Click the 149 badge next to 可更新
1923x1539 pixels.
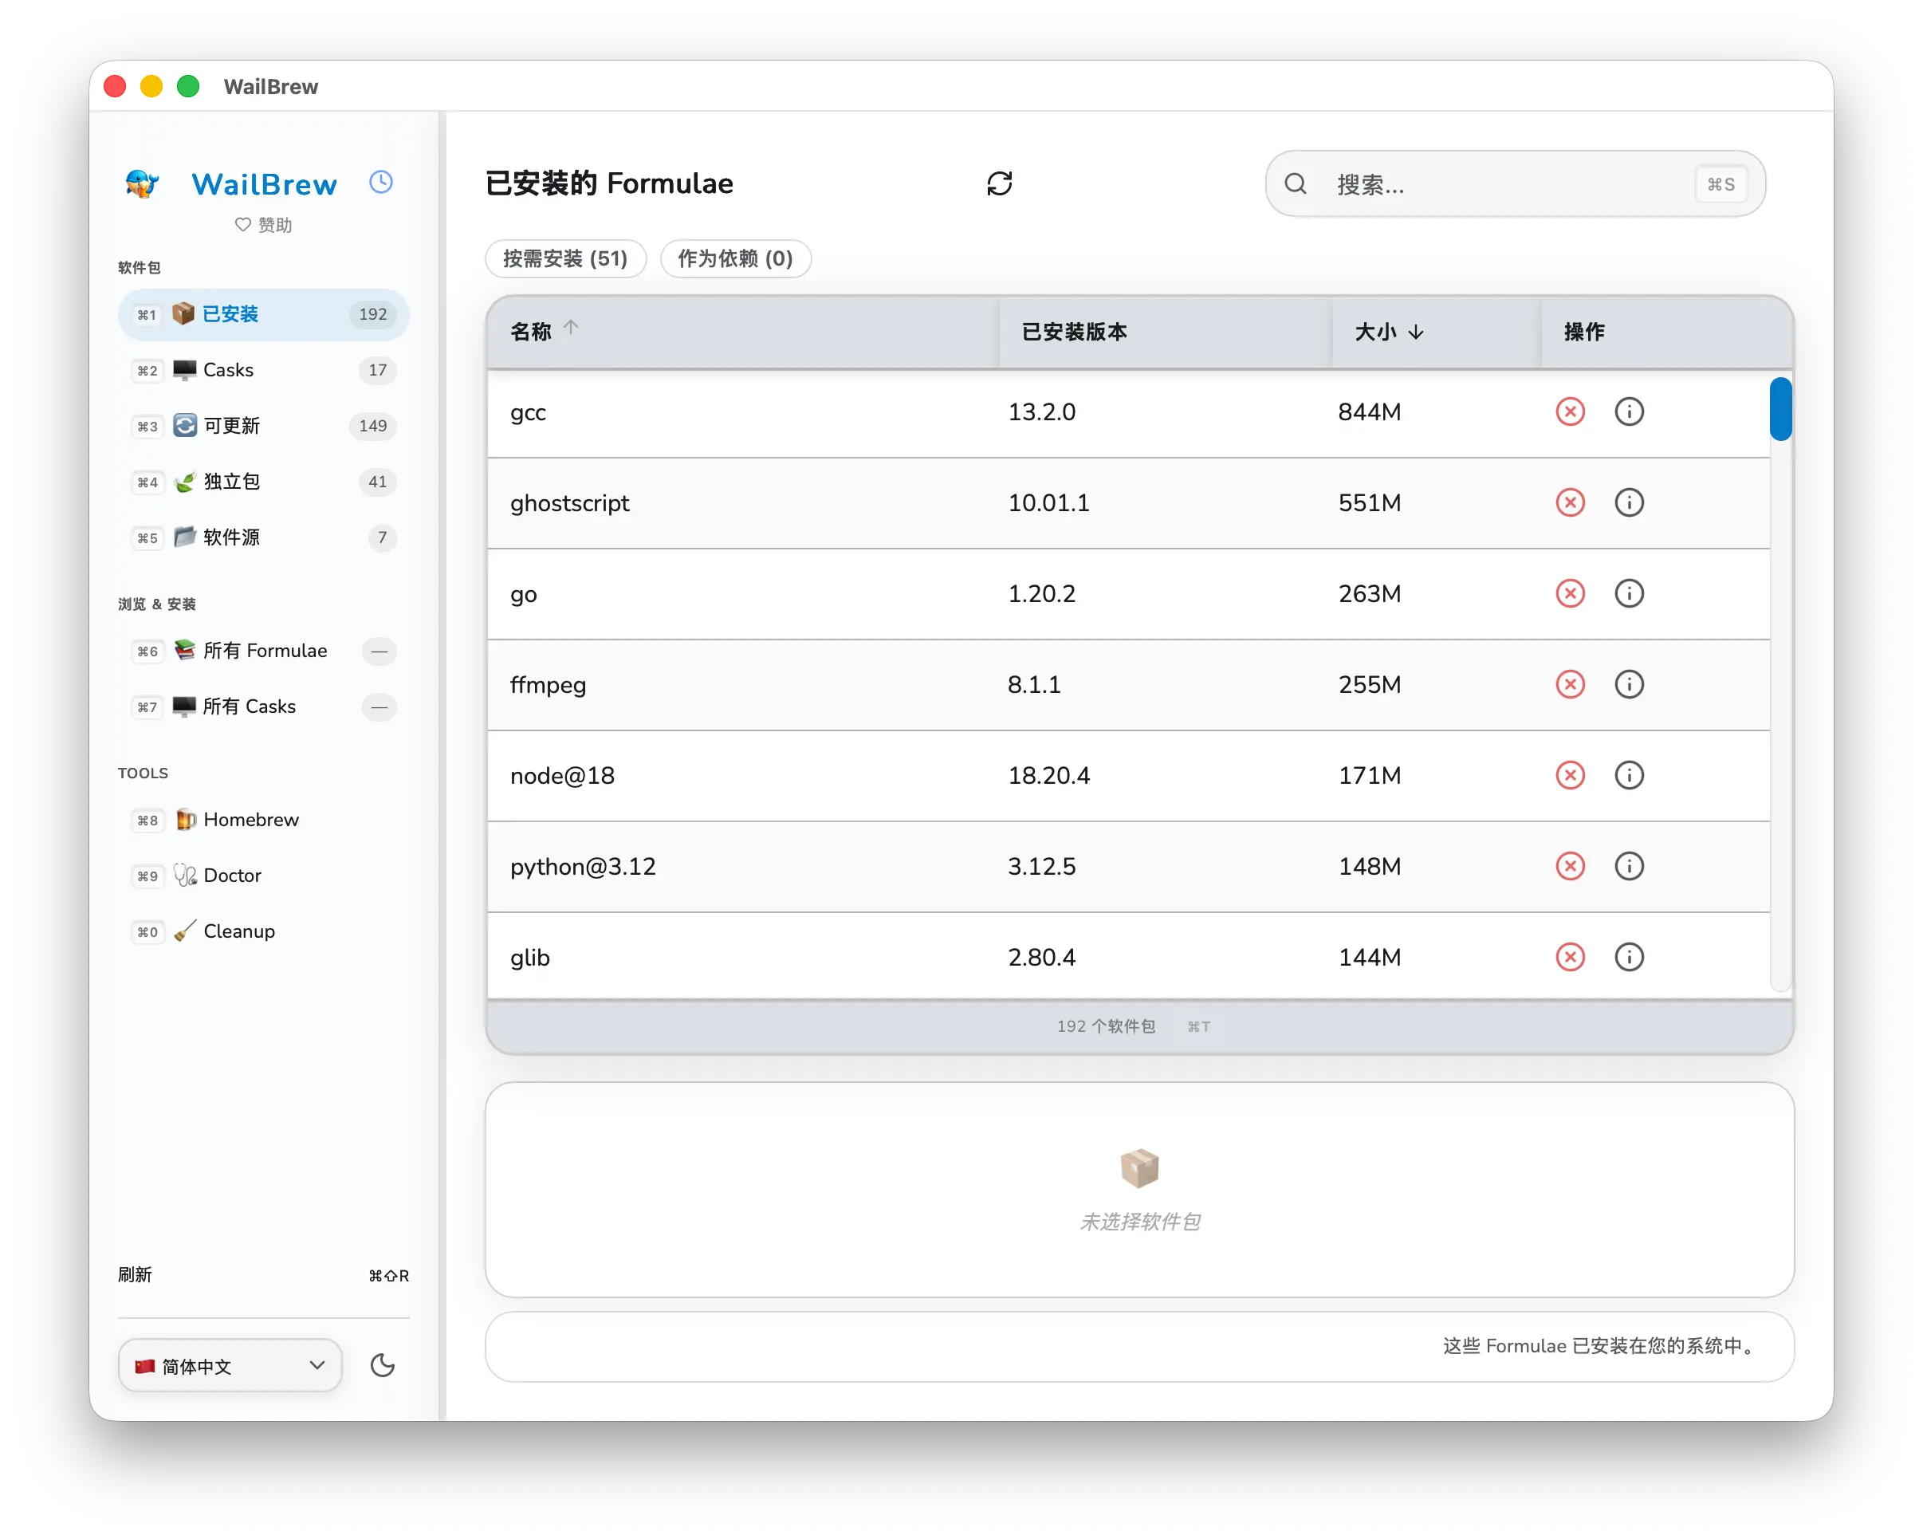point(373,427)
